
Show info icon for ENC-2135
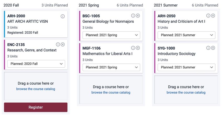[x=58, y=44]
